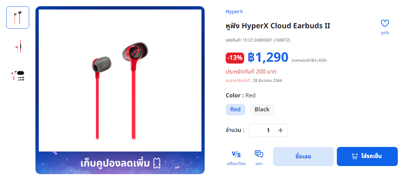Increase quantity with the plus icon
The height and width of the screenshot is (180, 400).
coord(280,130)
